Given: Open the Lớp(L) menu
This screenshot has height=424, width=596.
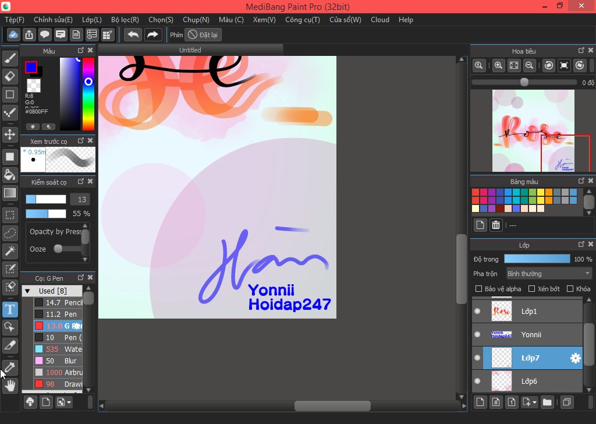Looking at the screenshot, I should [91, 20].
